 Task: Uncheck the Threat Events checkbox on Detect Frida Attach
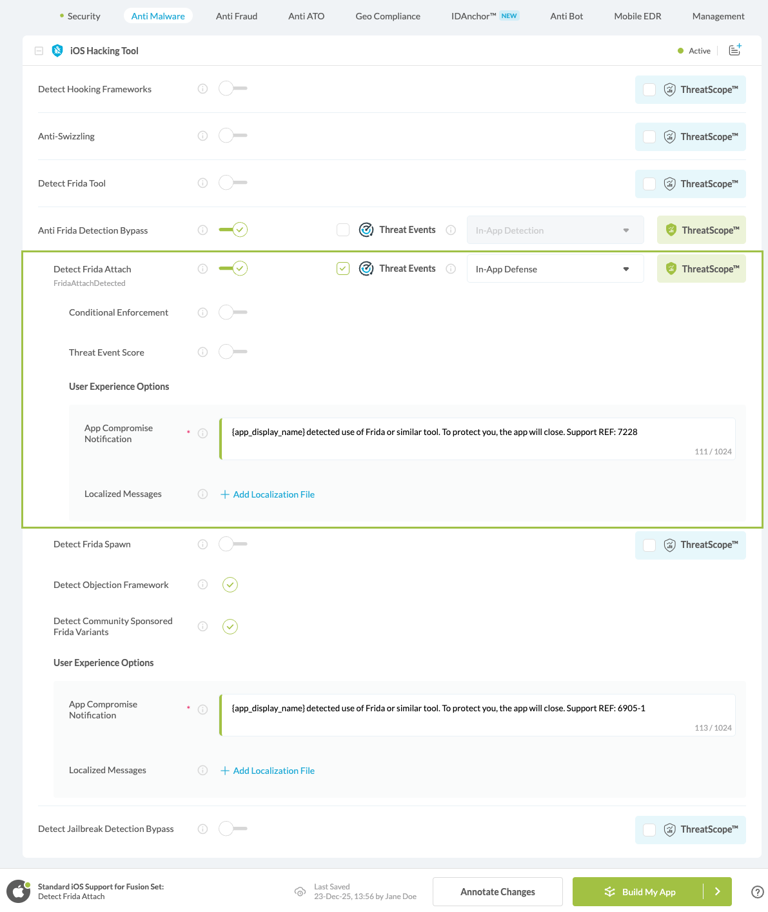[x=342, y=268]
